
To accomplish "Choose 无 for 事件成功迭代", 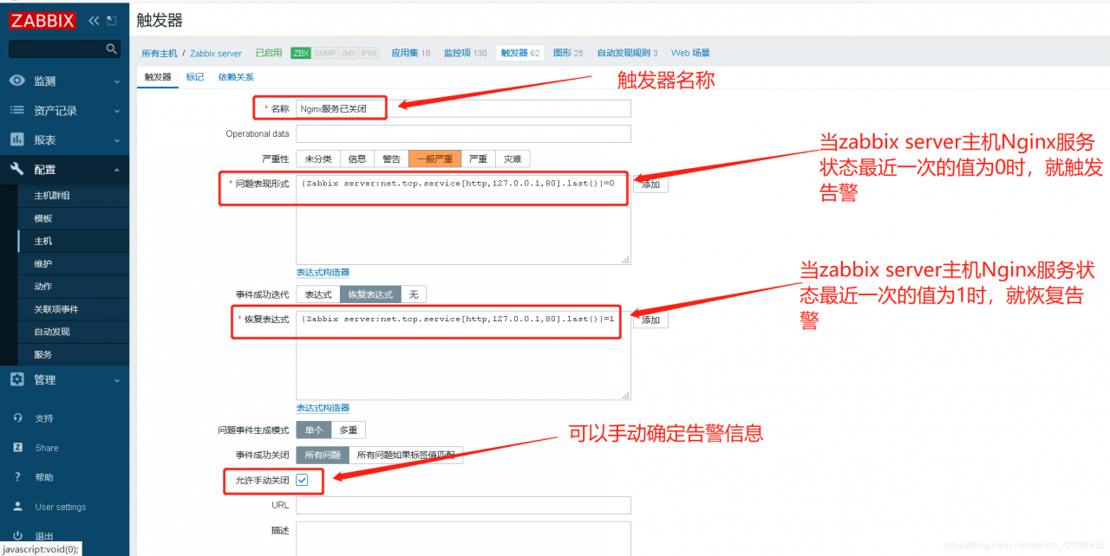I will [x=414, y=294].
